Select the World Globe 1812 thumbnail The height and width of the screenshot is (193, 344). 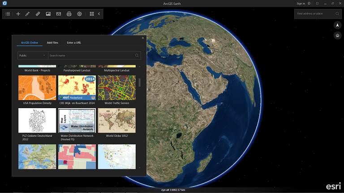[117, 120]
